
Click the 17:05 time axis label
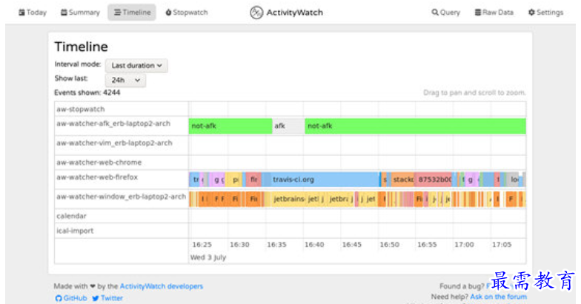click(502, 244)
